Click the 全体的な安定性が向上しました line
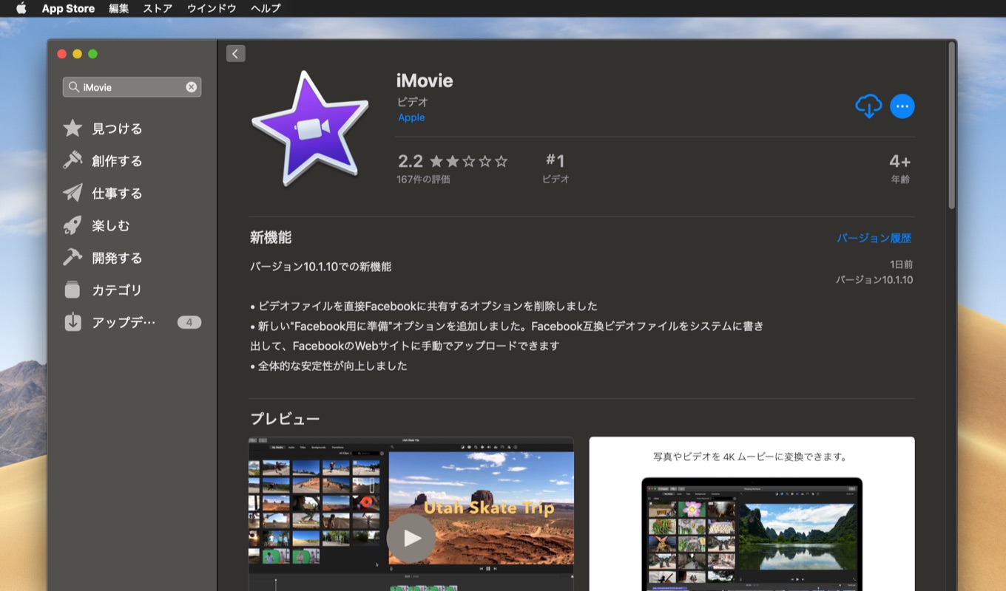The height and width of the screenshot is (591, 1006). [x=329, y=366]
